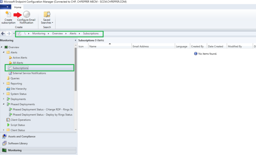Viewport: 256px width, 155px height.
Task: Click Overview in the breadcrumb path
Action: point(57,33)
